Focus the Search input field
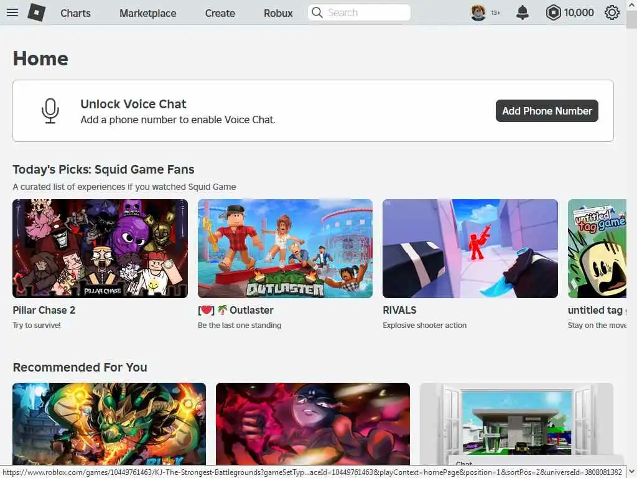Image resolution: width=637 pixels, height=478 pixels. click(359, 12)
